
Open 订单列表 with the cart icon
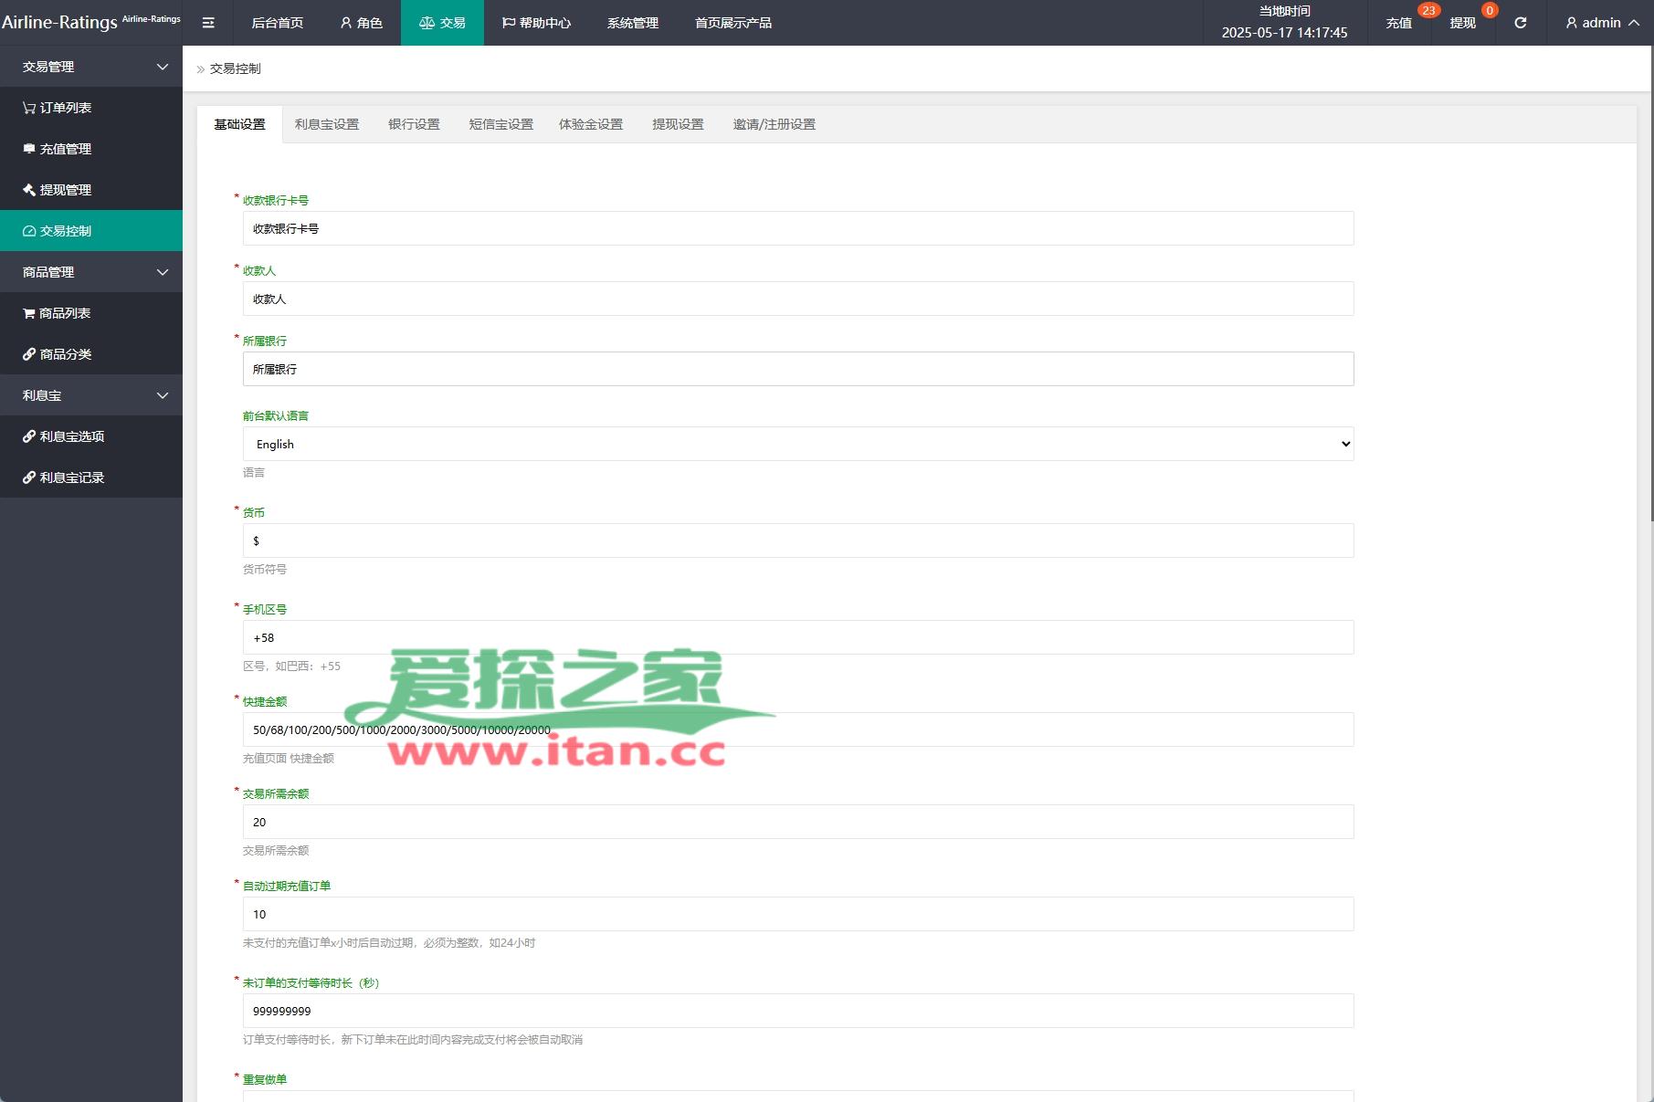58,108
